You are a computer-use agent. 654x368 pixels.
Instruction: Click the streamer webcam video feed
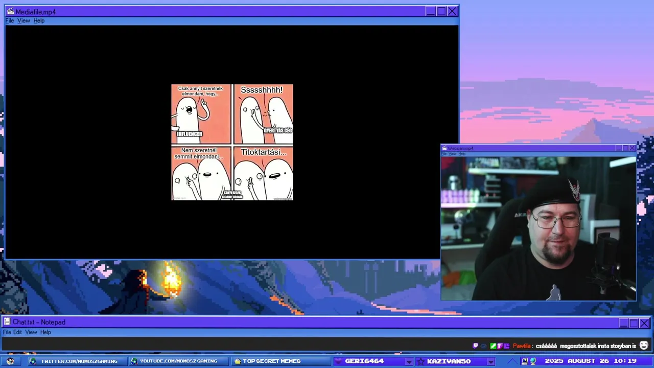click(539, 228)
